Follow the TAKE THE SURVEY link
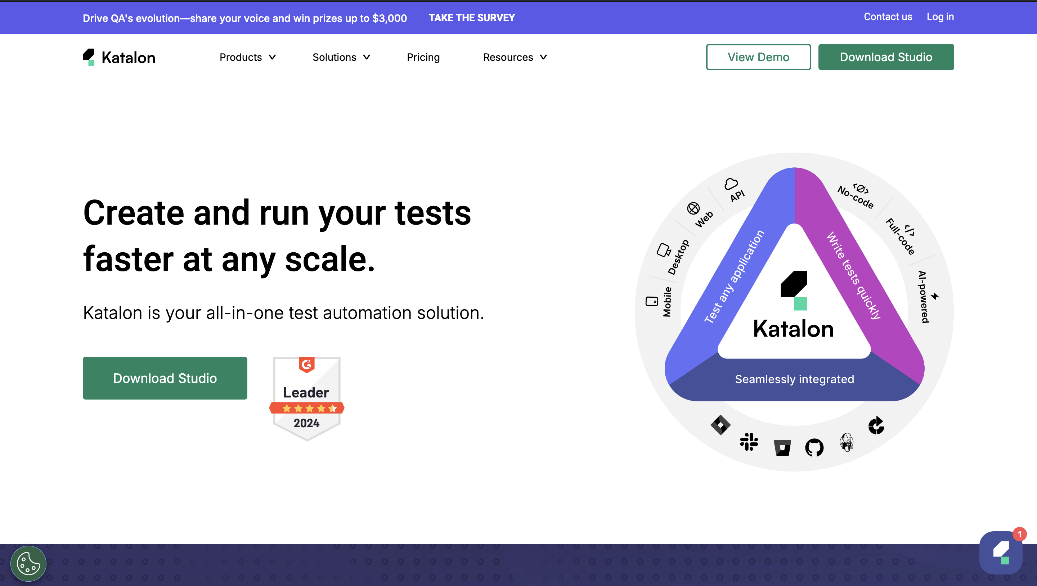Screen dimensions: 1037x586 tap(471, 18)
